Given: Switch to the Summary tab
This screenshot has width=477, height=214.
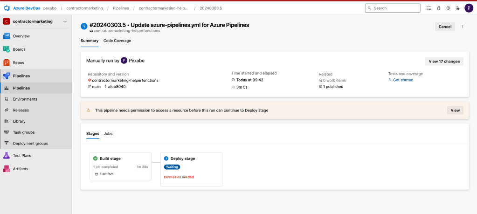Looking at the screenshot, I should 90,41.
